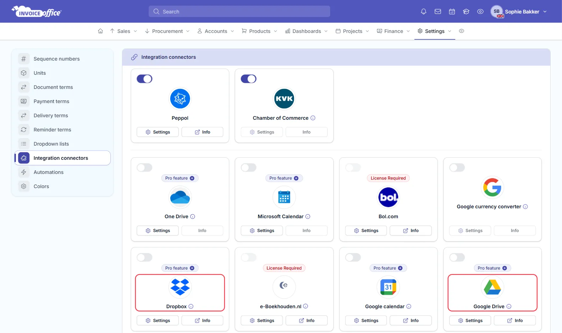
Task: Enable the Microsoft Calendar toggle
Action: click(249, 167)
